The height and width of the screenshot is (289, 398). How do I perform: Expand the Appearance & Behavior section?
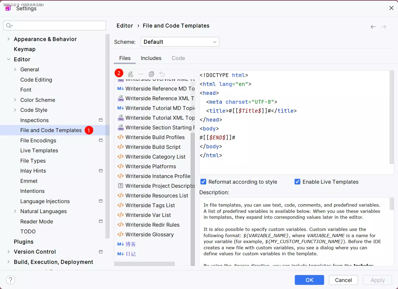click(9, 39)
